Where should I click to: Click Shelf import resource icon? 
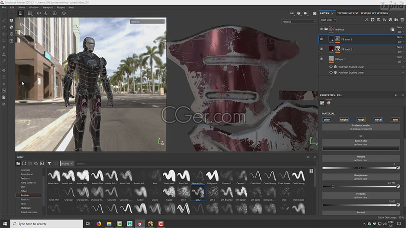42,164
